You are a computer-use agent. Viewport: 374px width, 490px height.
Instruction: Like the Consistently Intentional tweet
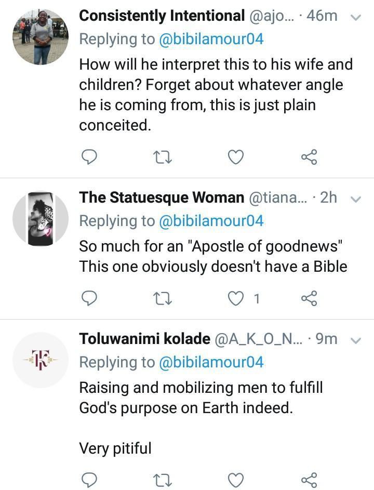tap(236, 156)
